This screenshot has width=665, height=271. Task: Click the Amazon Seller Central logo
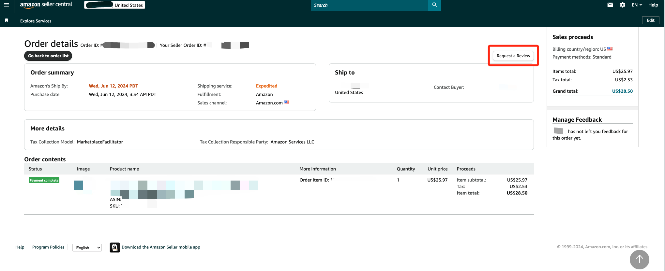pos(46,5)
